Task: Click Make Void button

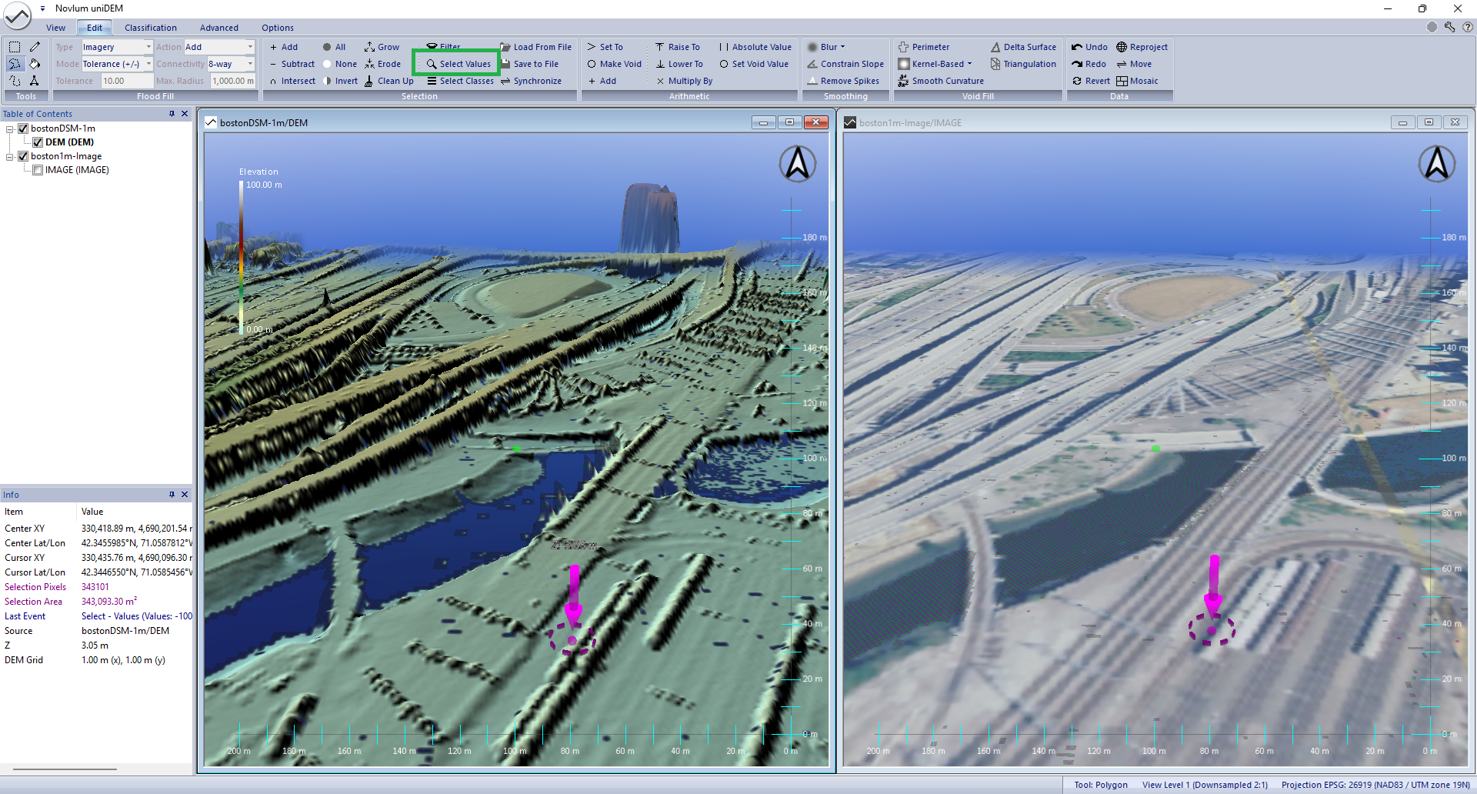Action: click(x=614, y=64)
